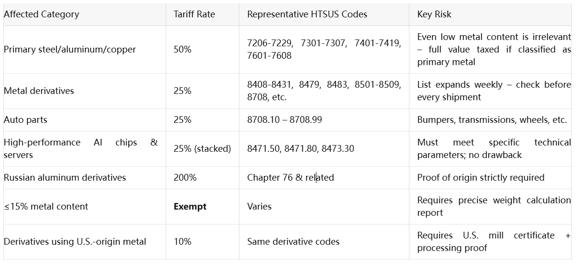Select the "Varies" codes cell
This screenshot has height=264, width=576.
[259, 207]
